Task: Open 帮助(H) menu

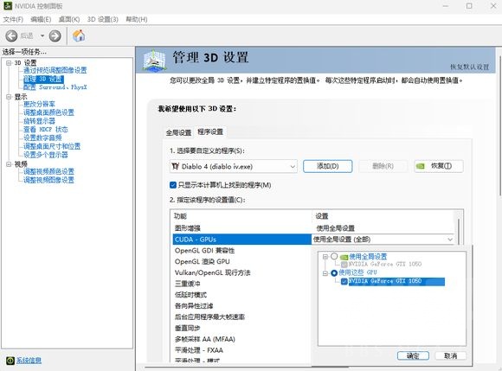Action: coord(137,20)
